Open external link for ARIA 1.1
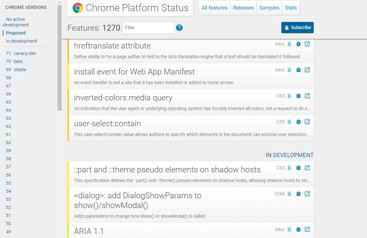The width and height of the screenshot is (367, 238). [307, 229]
